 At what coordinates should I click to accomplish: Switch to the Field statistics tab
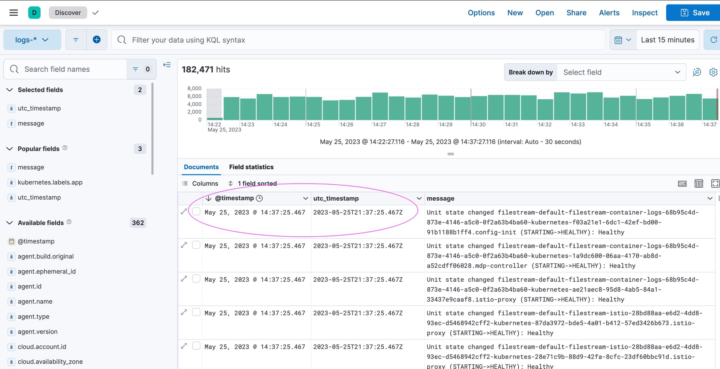pos(251,167)
